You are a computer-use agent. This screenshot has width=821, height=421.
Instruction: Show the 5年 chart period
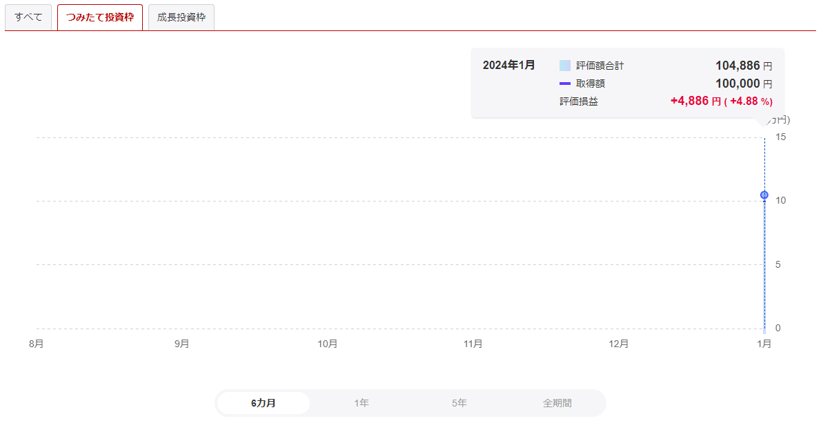459,403
